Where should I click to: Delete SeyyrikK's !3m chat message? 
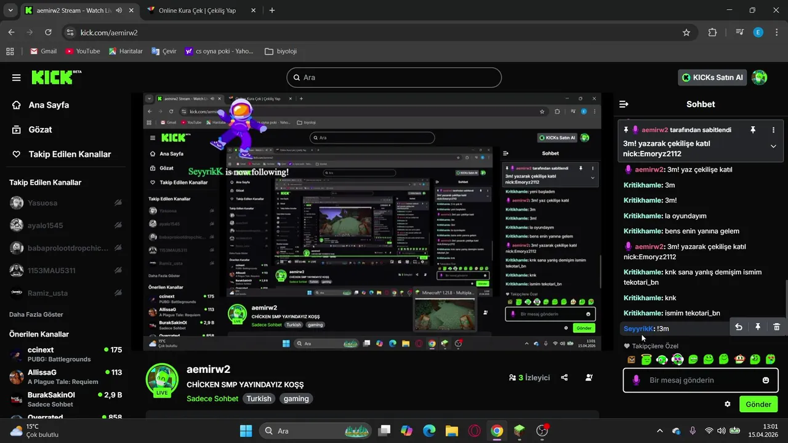[776, 327]
